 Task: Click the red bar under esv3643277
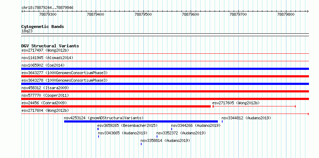click(x=165, y=76)
